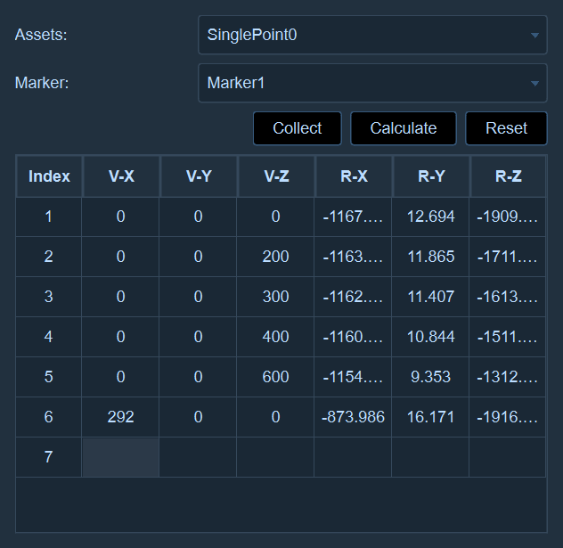
Task: Select R-Z cell starting -1312
Action: click(x=508, y=377)
